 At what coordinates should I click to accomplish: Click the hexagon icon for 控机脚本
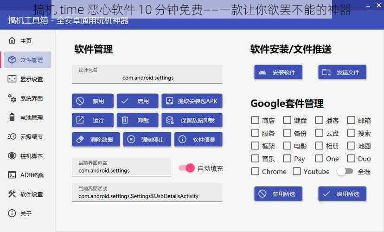pos(12,155)
